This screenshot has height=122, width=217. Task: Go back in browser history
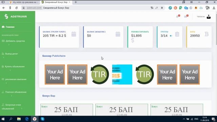(x=4, y=8)
